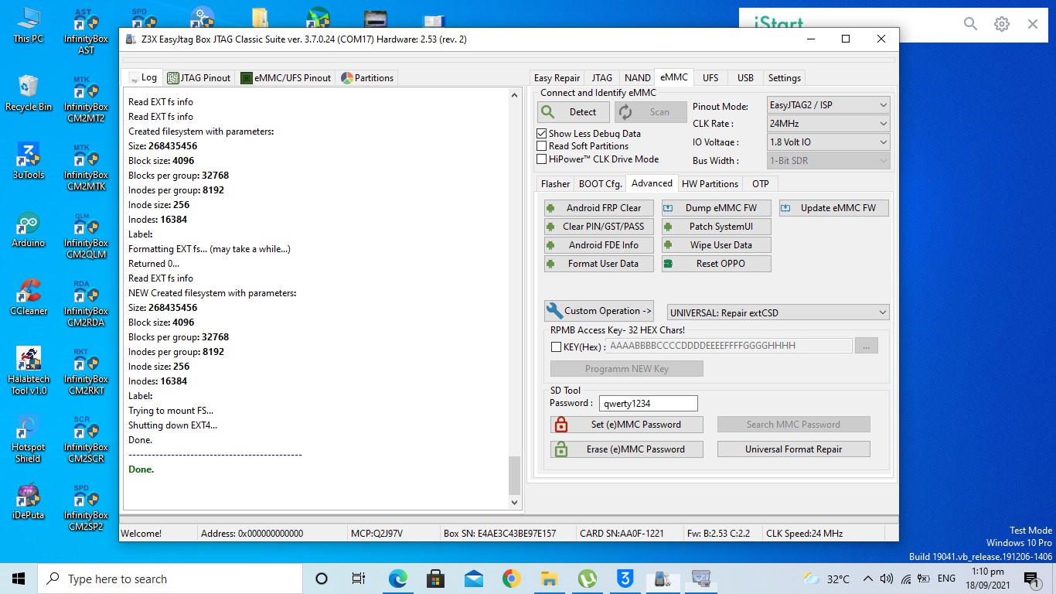Launch 3uTools desktop shortcut

click(x=29, y=161)
